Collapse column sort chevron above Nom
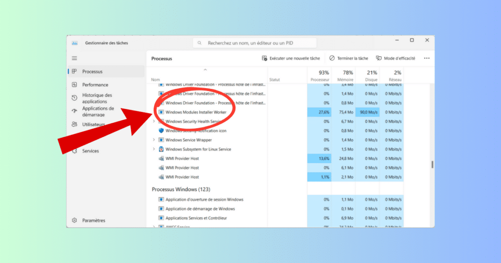501x263 pixels. pyautogui.click(x=205, y=69)
